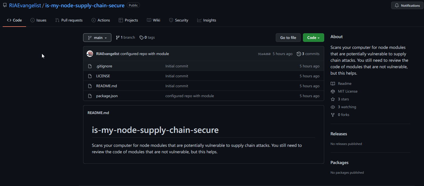The height and width of the screenshot is (186, 424).
Task: Click the bell icon in Notifications button
Action: [397, 5]
